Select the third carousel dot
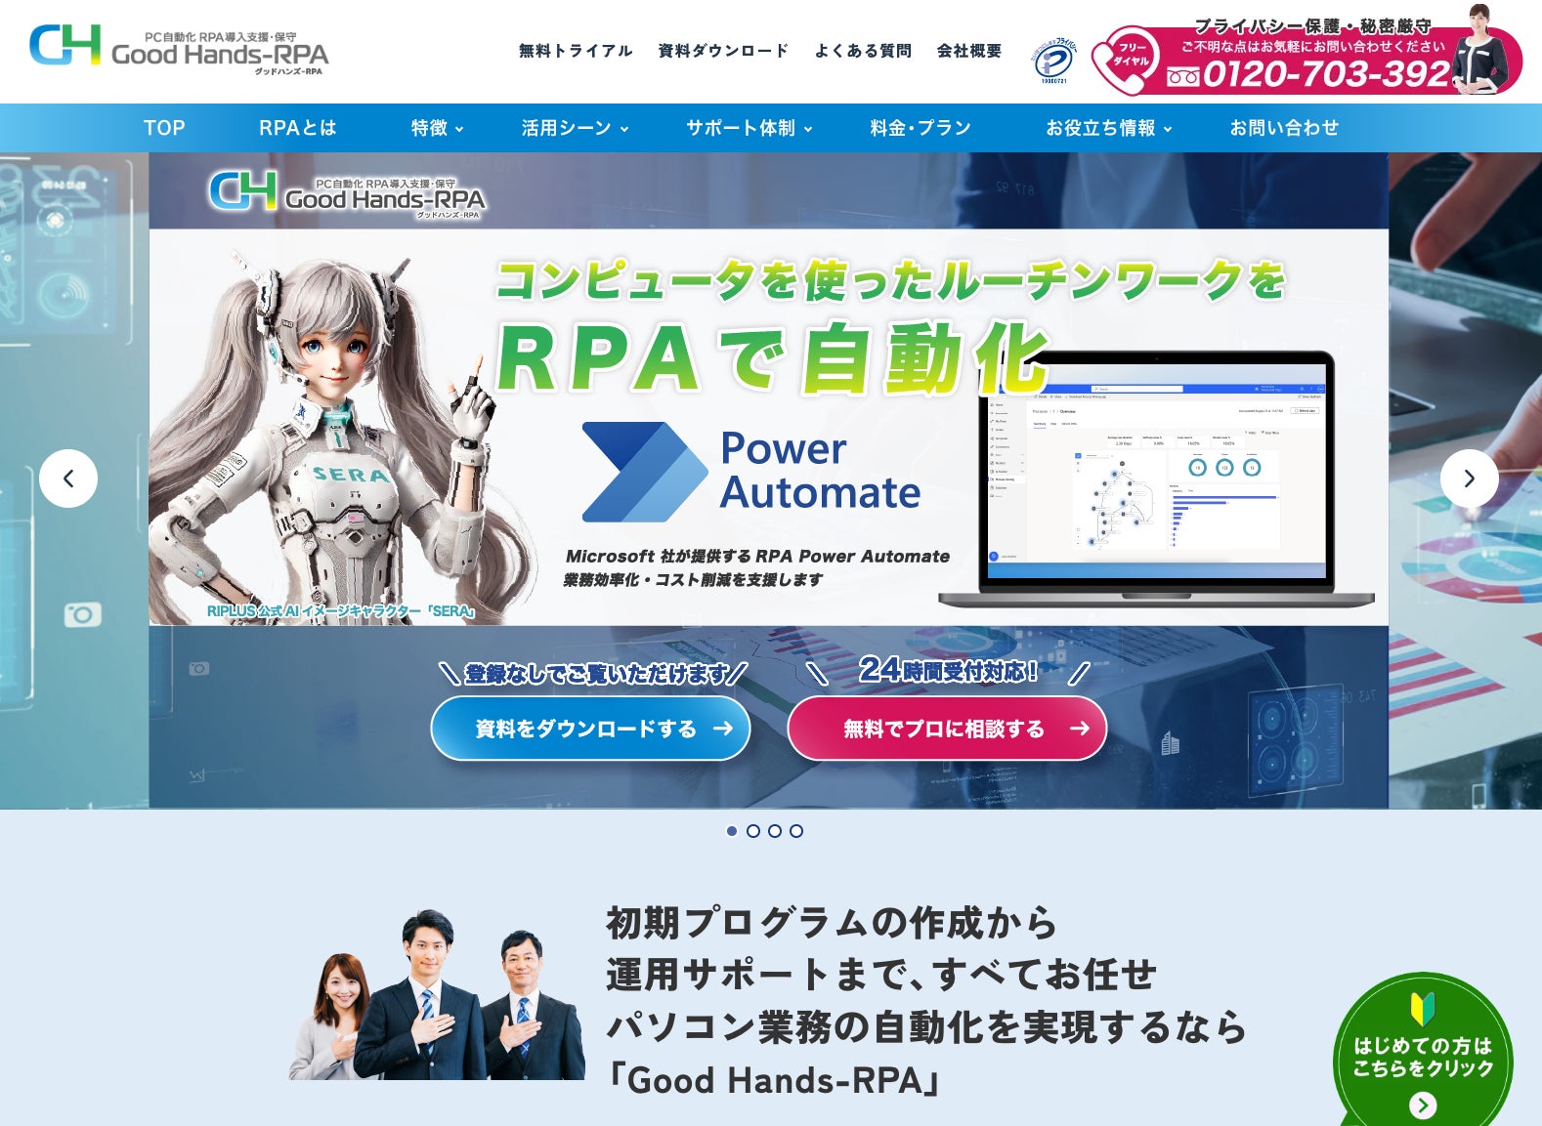Image resolution: width=1542 pixels, height=1126 pixels. 775,831
